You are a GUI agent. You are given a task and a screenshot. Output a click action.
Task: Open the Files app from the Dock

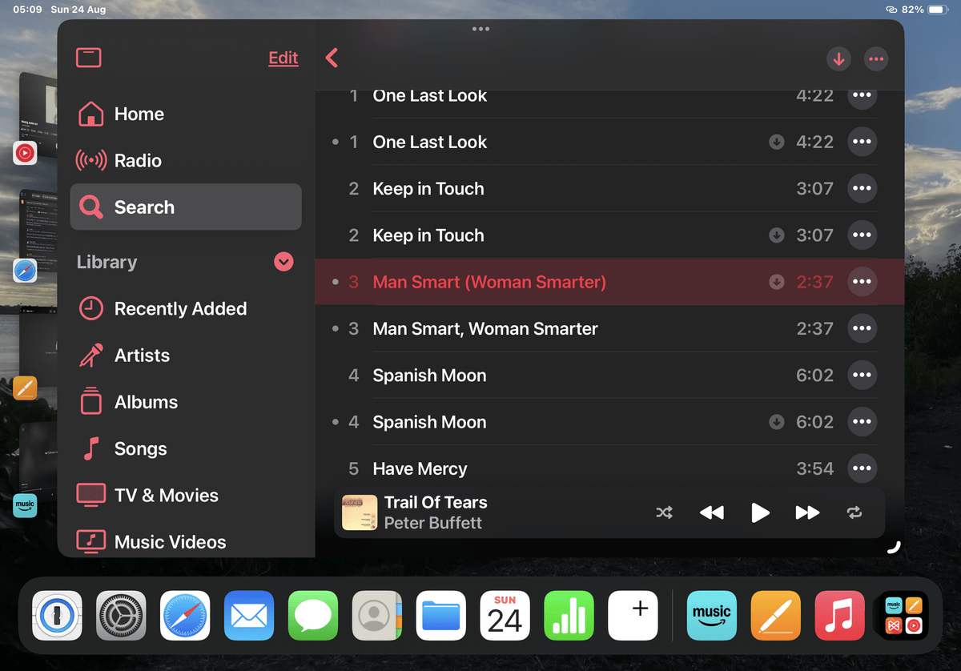point(441,616)
